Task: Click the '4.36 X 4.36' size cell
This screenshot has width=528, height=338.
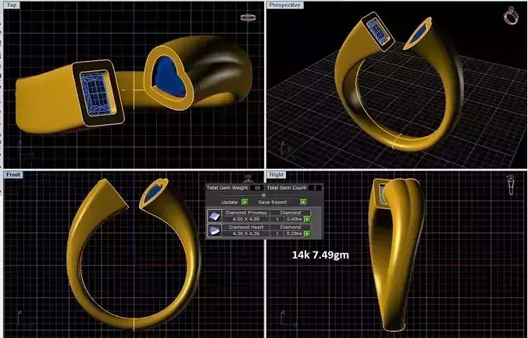Action: click(x=246, y=233)
